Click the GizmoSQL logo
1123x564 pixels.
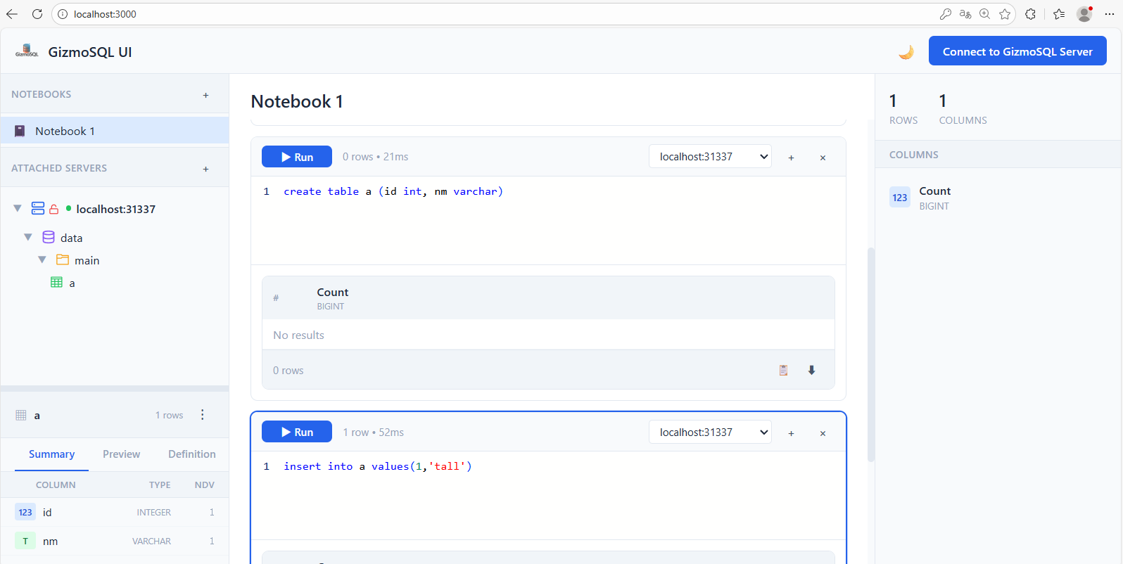[27, 51]
